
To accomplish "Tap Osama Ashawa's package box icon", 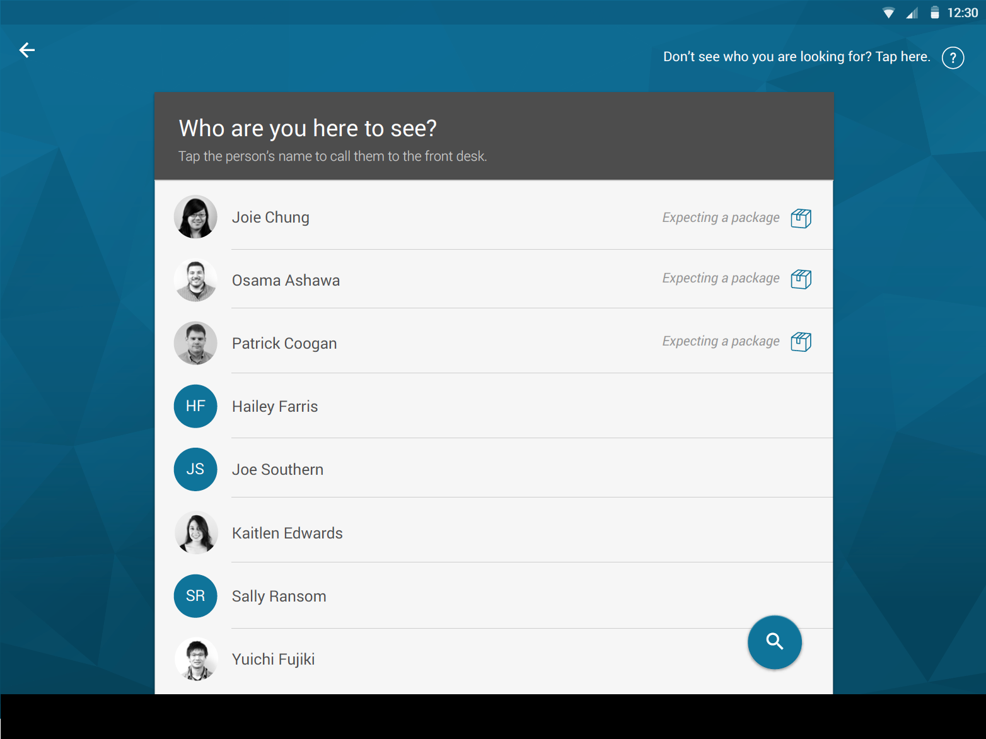I will point(801,279).
